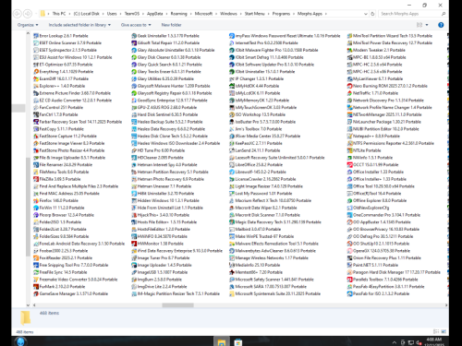Screen dimensions: 462x346
Task: Open the Firefox Portable shortcut icon
Action: click(x=36, y=200)
